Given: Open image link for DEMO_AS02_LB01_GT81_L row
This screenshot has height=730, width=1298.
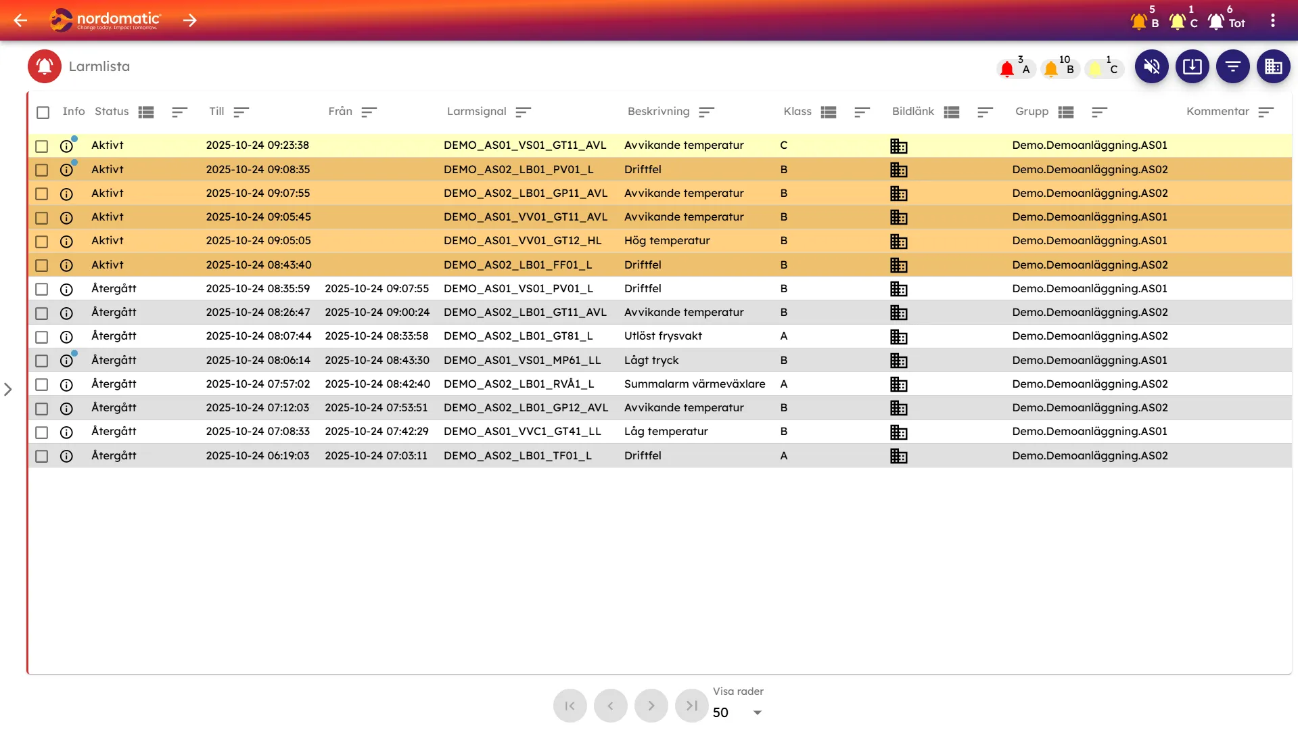Looking at the screenshot, I should pos(898,336).
